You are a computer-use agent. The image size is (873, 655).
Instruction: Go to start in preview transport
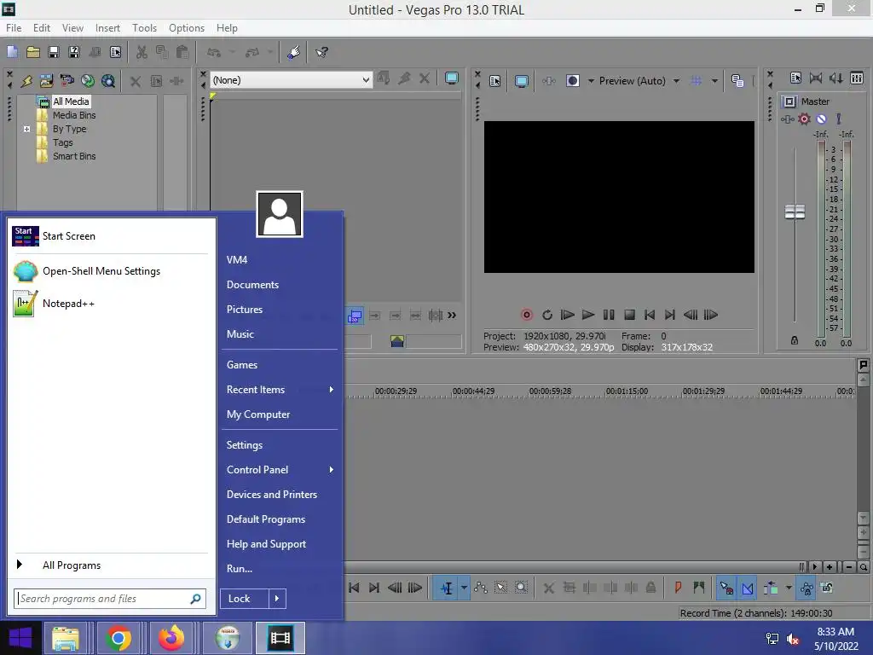point(649,315)
